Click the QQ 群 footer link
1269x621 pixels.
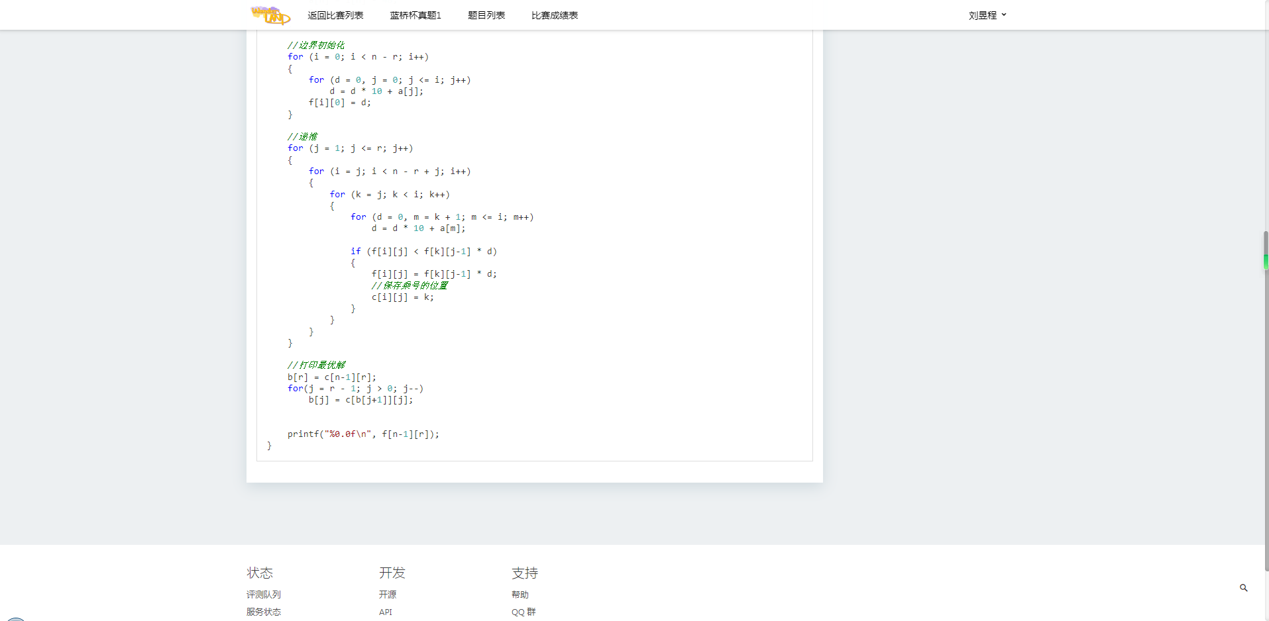523,612
